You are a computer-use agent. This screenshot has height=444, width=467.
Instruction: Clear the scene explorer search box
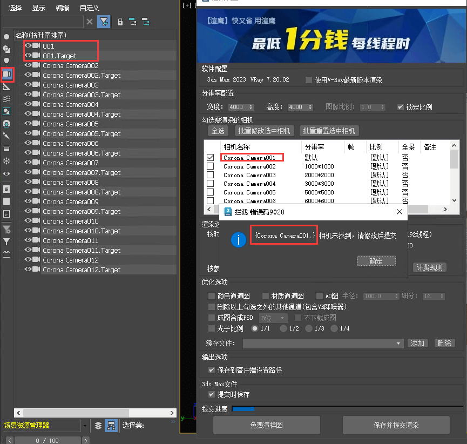(x=90, y=22)
